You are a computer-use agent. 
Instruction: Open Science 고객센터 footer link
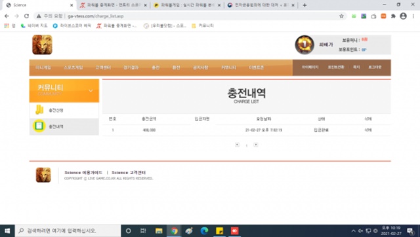click(x=129, y=173)
